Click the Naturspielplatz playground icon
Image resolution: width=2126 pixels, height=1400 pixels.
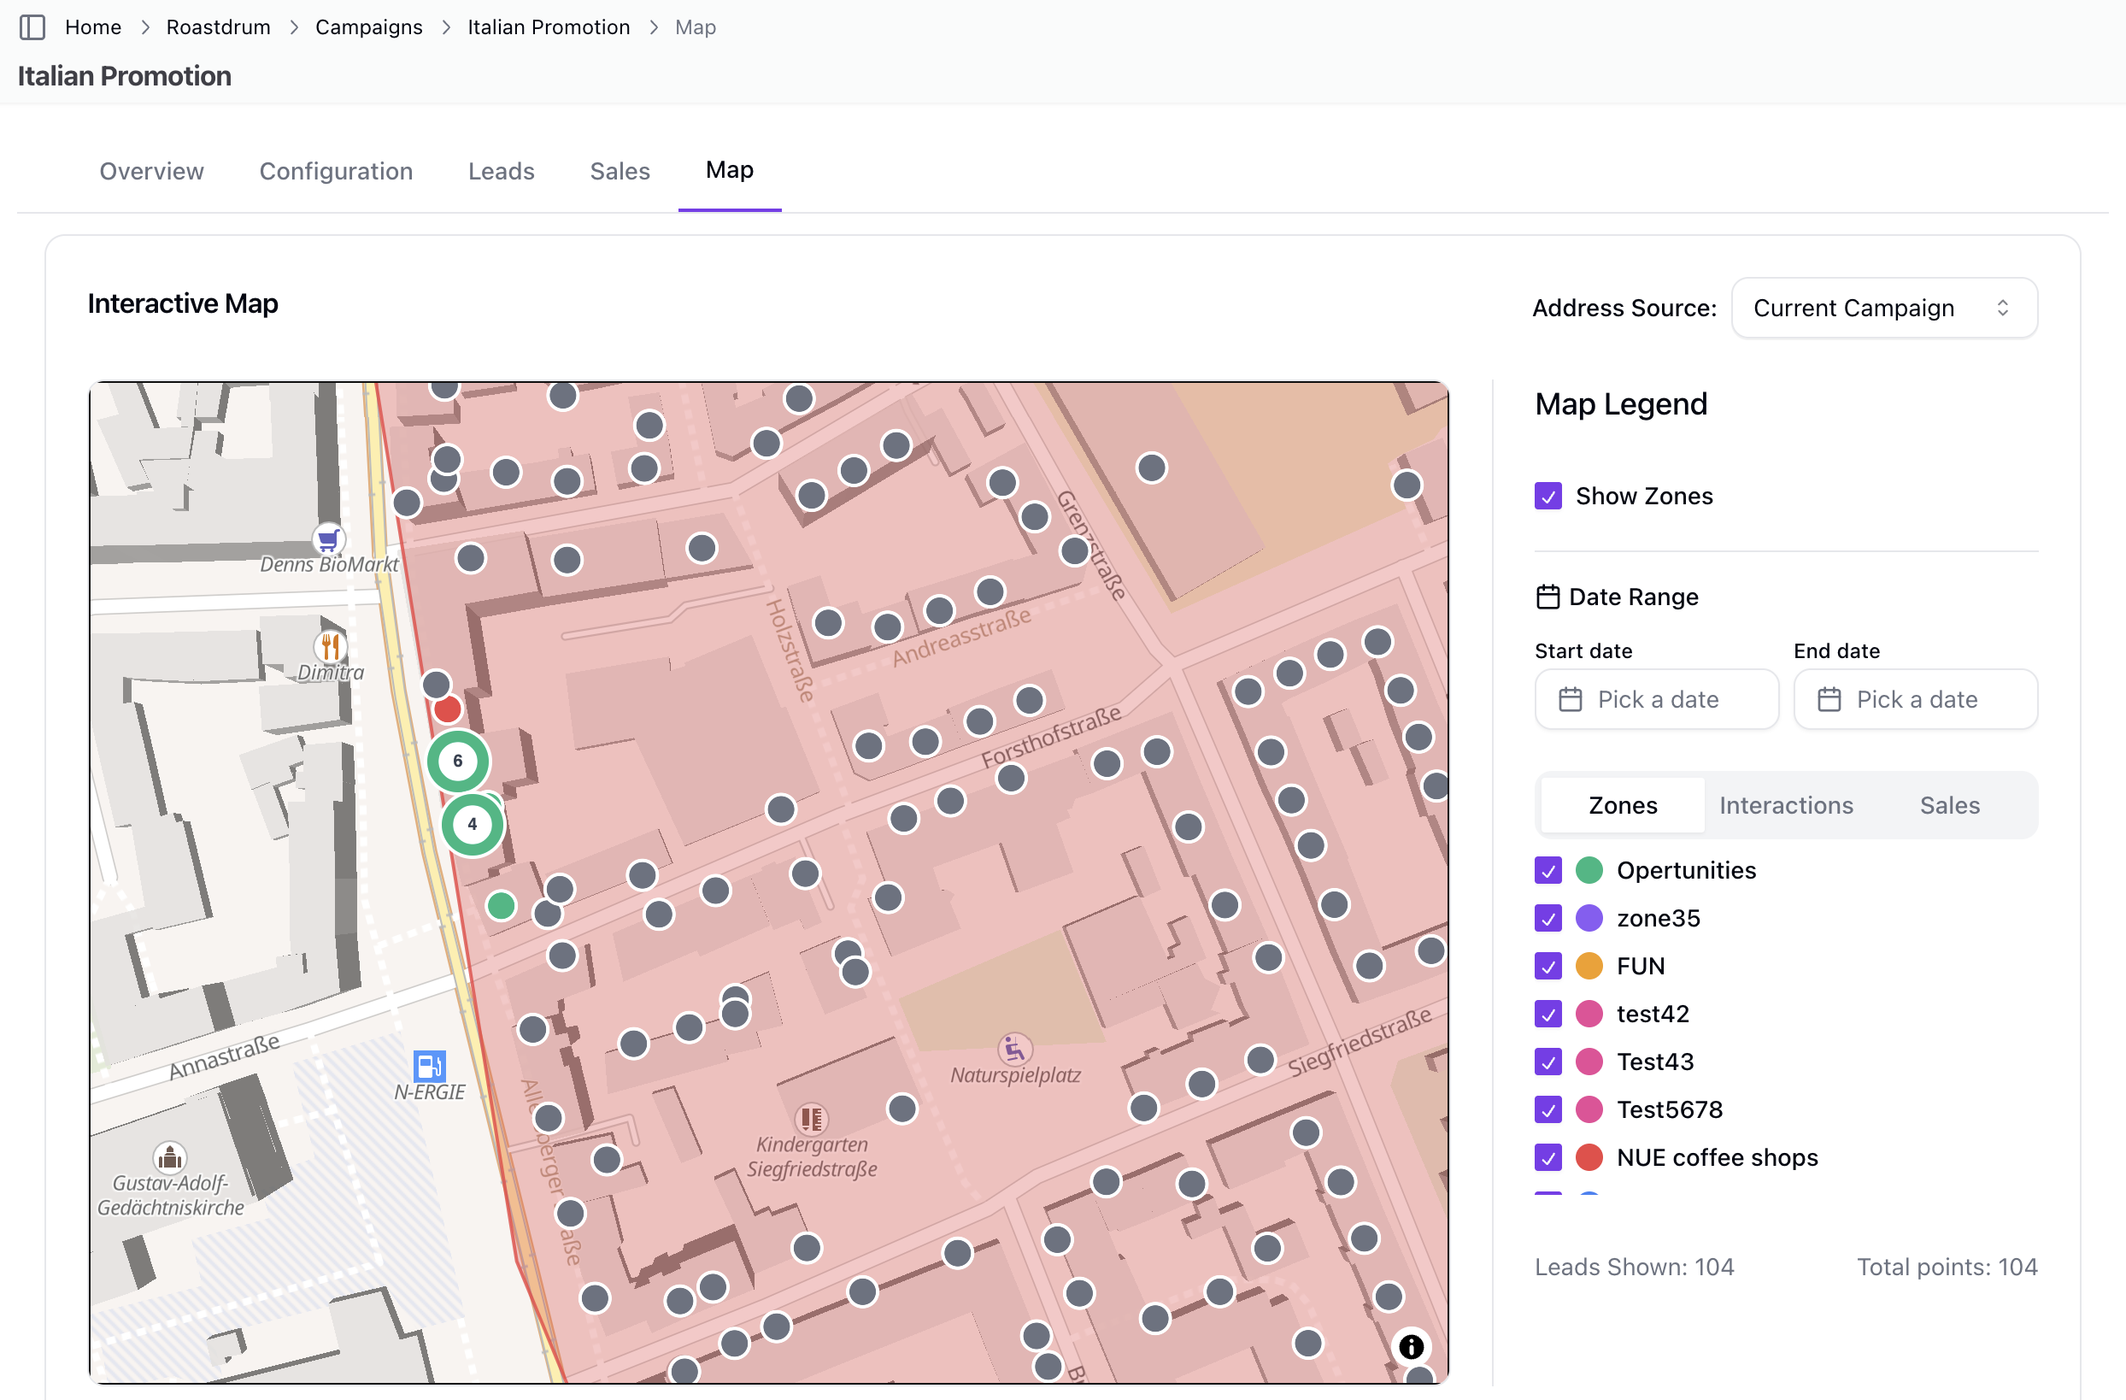coord(1014,1049)
